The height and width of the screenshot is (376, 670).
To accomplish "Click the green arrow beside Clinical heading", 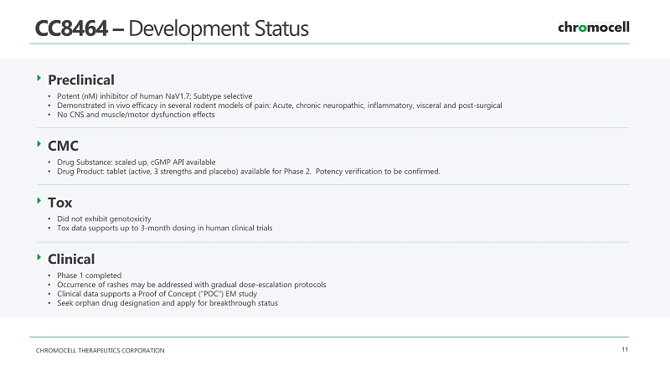I will (39, 258).
